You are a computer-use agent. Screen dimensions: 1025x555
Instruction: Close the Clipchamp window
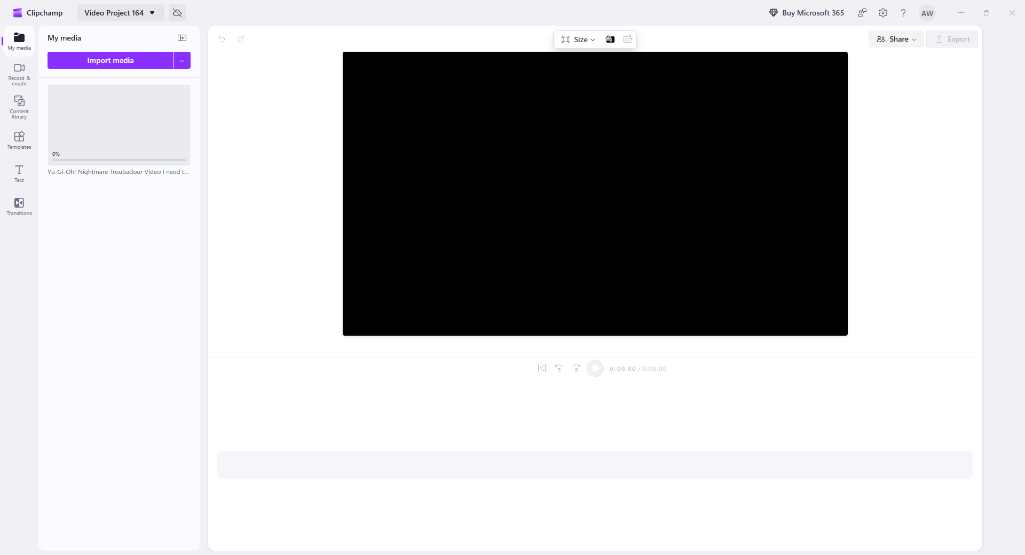[x=1012, y=13]
